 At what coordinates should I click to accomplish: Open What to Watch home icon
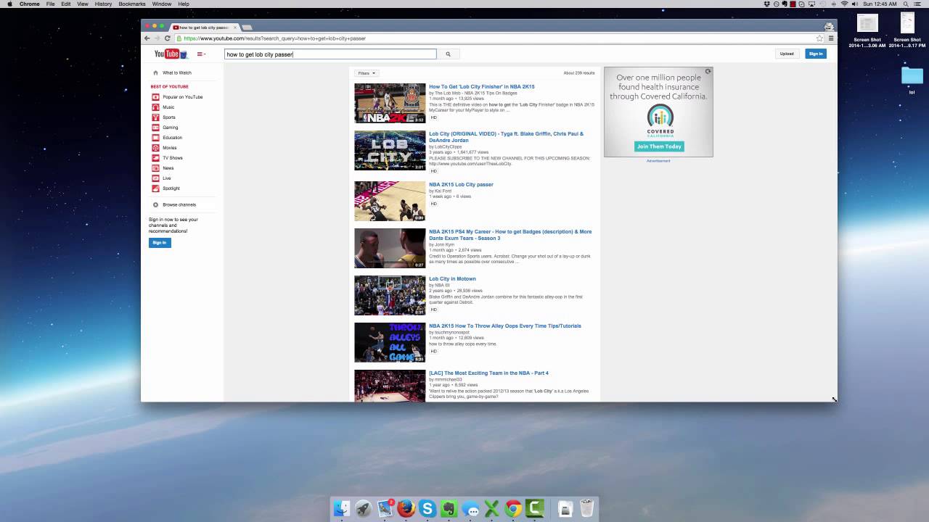155,72
